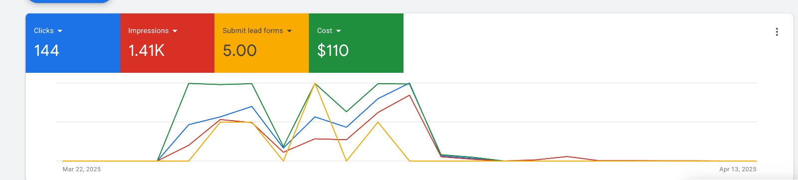The width and height of the screenshot is (798, 180).
Task: Expand the Impressions metric dropdown arrow
Action: tap(175, 31)
